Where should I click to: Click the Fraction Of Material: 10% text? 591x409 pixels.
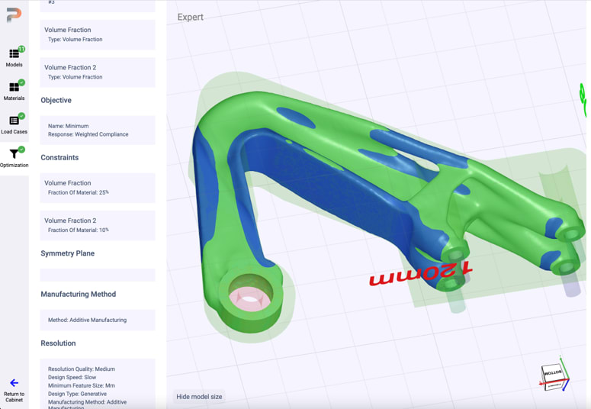point(79,230)
